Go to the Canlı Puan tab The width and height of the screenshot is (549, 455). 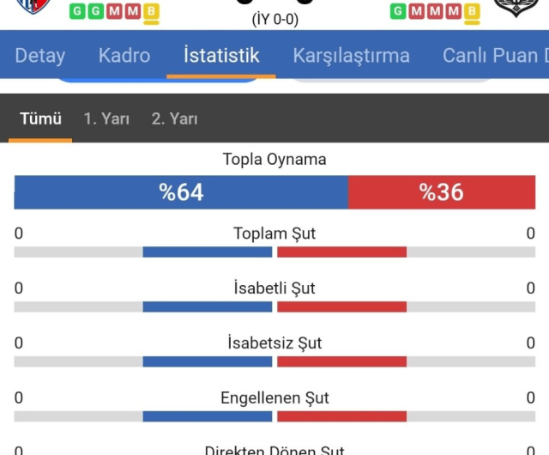pos(494,56)
